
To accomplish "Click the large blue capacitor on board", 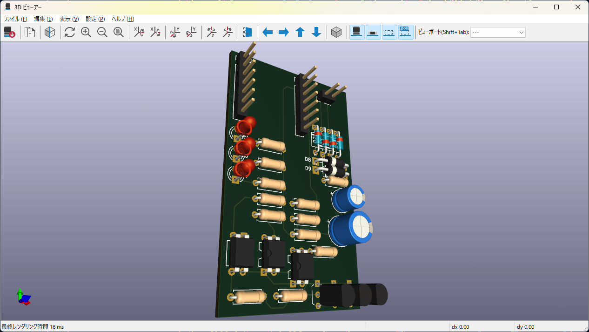I will click(351, 228).
